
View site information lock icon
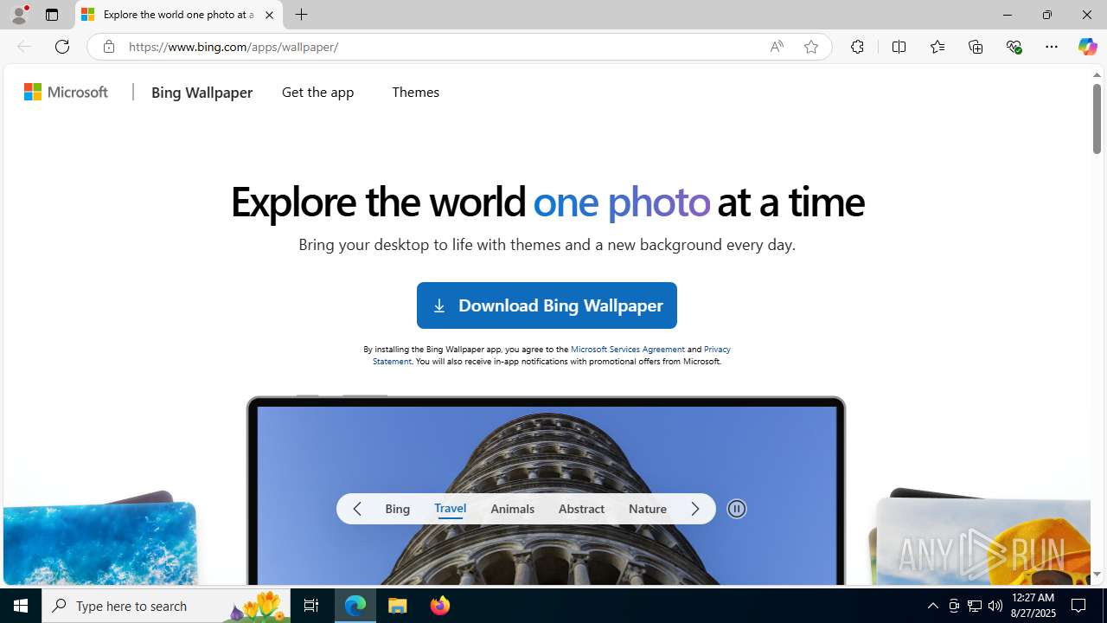point(108,47)
